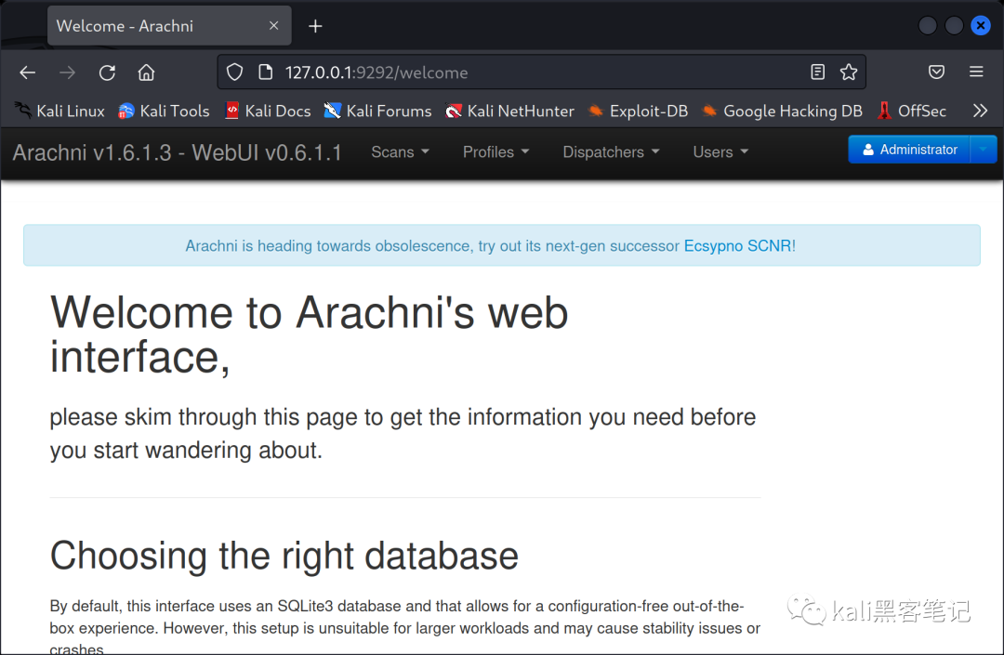This screenshot has height=655, width=1004.
Task: Toggle Reader View icon in address bar
Action: [x=817, y=72]
